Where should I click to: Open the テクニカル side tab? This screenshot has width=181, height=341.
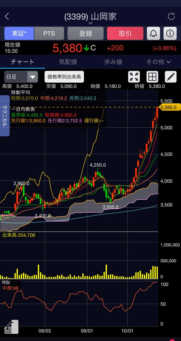[5, 116]
